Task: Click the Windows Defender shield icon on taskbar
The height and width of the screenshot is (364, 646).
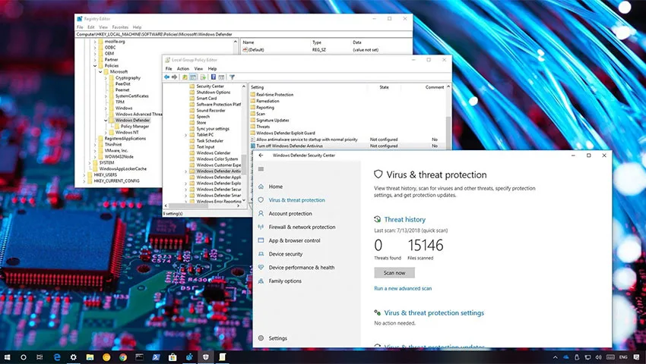Action: (x=206, y=357)
